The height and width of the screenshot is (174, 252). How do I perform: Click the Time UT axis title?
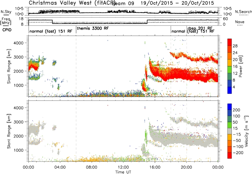point(123,172)
